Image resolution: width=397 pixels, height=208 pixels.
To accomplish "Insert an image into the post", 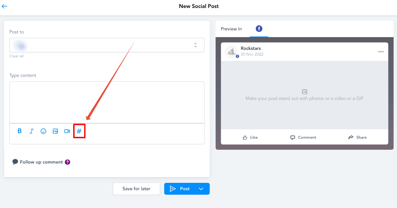I will [x=55, y=131].
